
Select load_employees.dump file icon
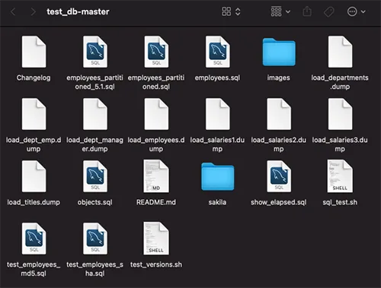[x=156, y=114]
